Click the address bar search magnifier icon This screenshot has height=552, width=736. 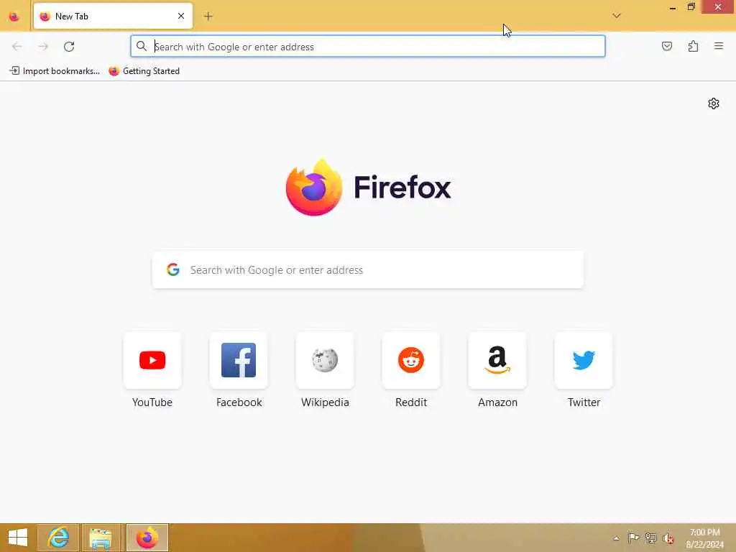142,46
